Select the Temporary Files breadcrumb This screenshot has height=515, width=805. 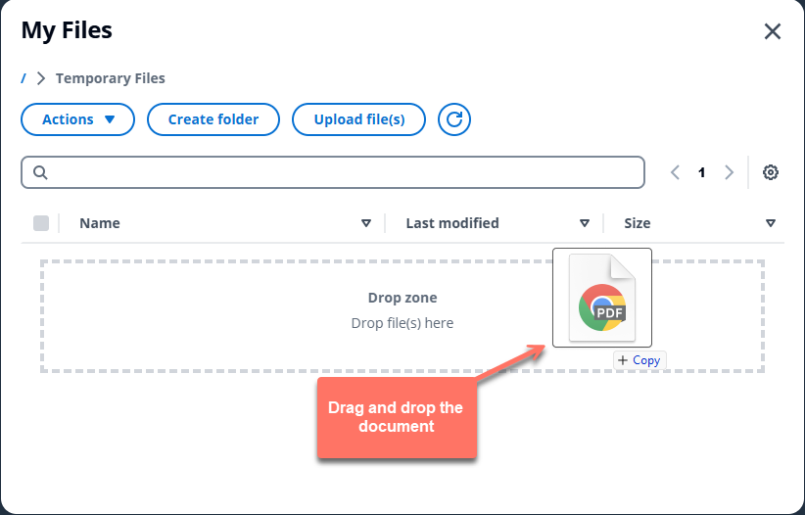coord(111,78)
